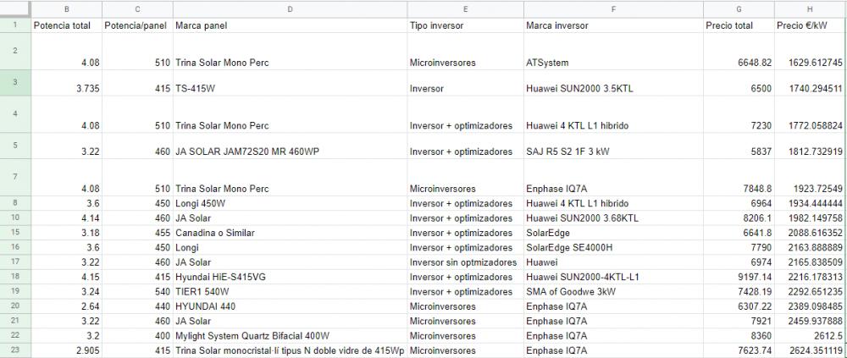The height and width of the screenshot is (358, 847).
Task: Select column F header
Action: (x=613, y=9)
